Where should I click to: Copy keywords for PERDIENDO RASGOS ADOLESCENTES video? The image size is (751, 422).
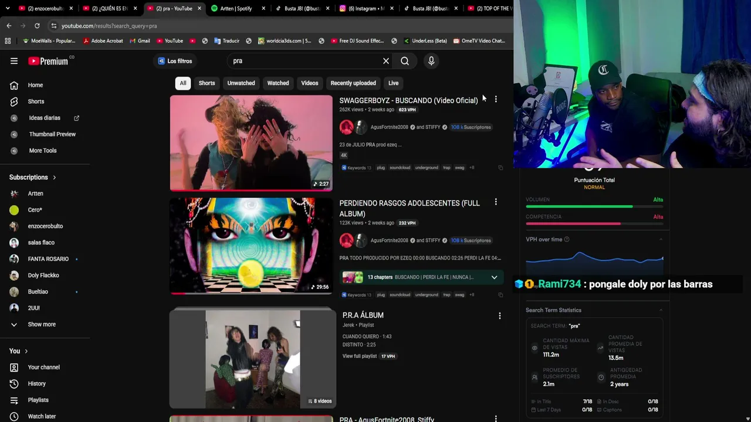pyautogui.click(x=500, y=295)
